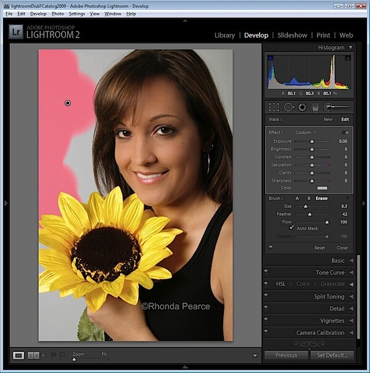Toggle the effect sliders/amount switch
The image size is (370, 373).
click(x=345, y=133)
